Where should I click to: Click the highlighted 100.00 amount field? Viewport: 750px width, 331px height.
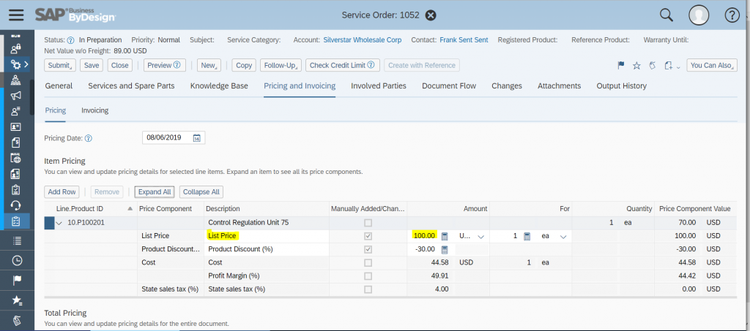[424, 236]
